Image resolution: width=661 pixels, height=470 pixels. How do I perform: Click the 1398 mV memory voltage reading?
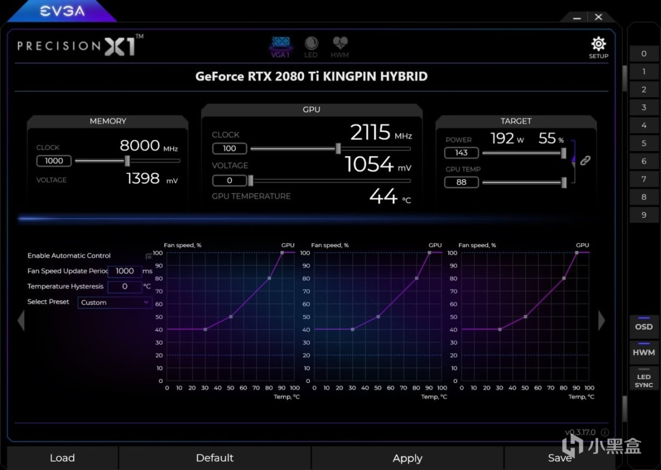(152, 178)
